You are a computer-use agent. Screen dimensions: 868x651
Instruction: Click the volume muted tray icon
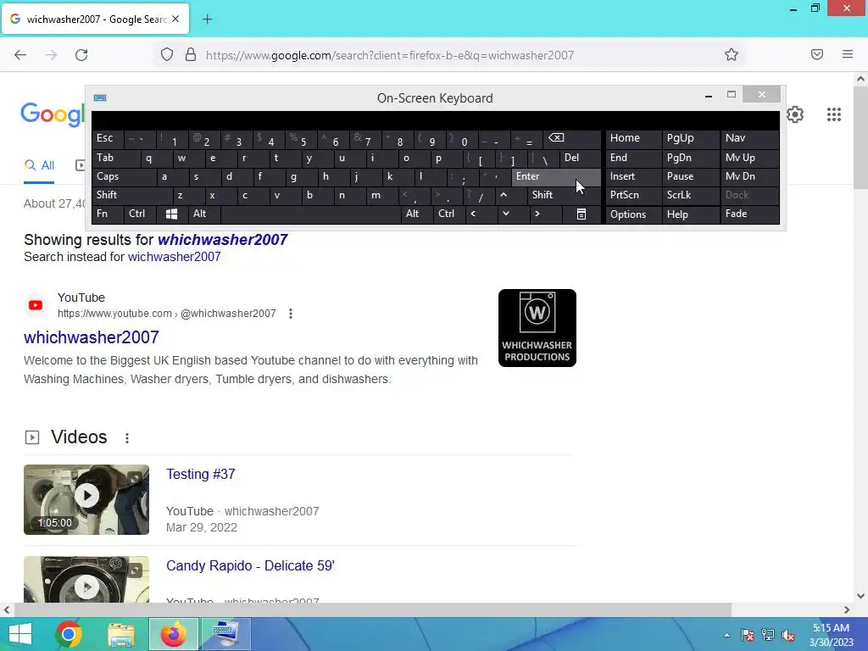point(788,635)
